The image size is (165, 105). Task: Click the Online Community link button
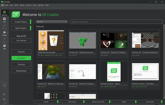98,102
